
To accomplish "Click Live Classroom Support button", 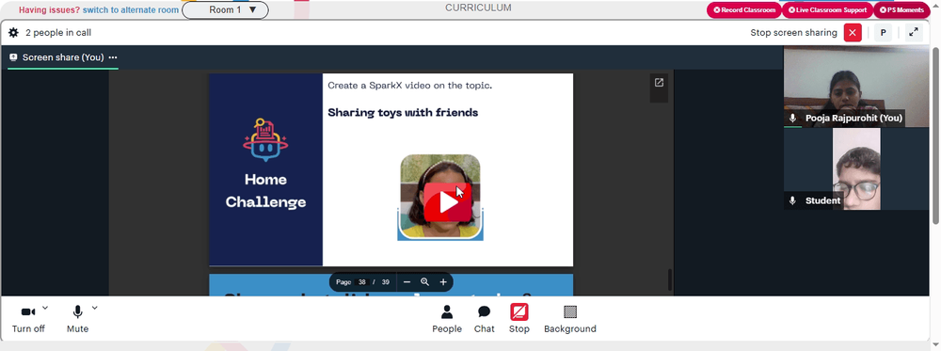I will [x=827, y=10].
